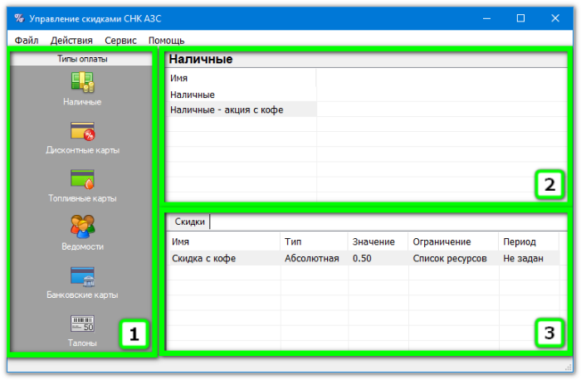Select the Наличные row in the list
581x380 pixels.
pyautogui.click(x=193, y=95)
